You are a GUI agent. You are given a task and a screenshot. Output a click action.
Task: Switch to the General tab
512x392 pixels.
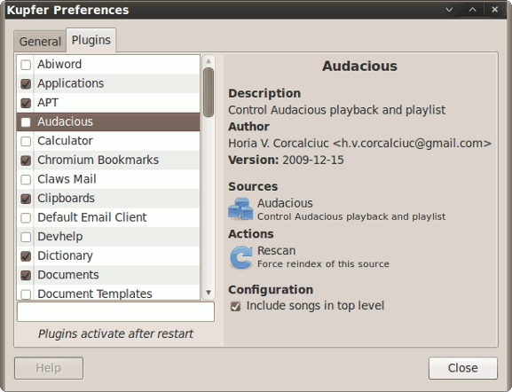[40, 42]
